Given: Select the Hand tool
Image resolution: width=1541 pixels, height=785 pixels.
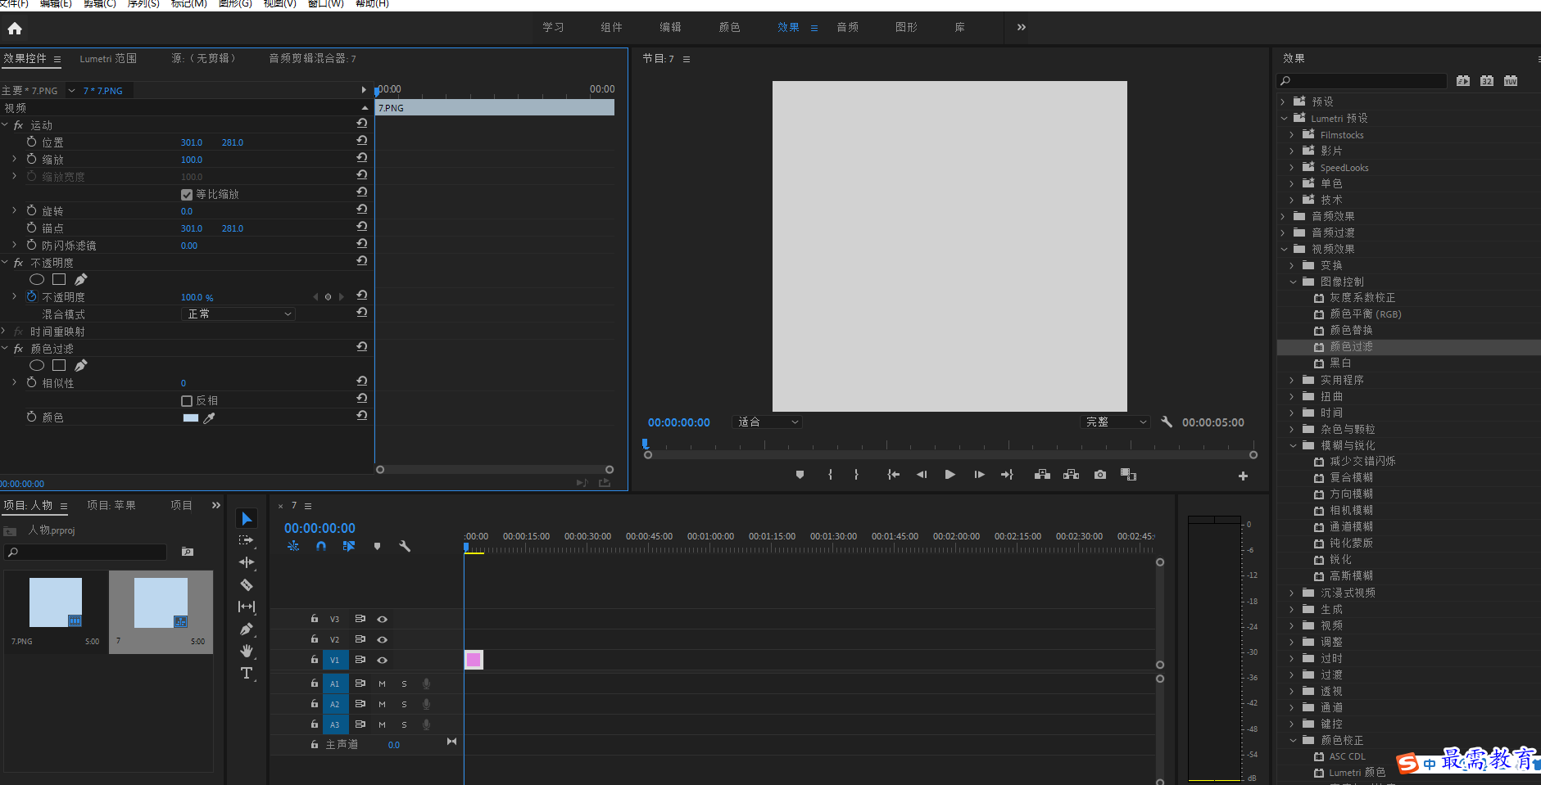Looking at the screenshot, I should [x=247, y=651].
